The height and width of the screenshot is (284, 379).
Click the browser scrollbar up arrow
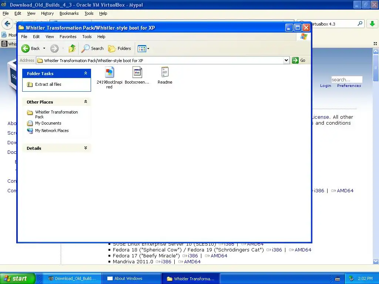pyautogui.click(x=376, y=51)
